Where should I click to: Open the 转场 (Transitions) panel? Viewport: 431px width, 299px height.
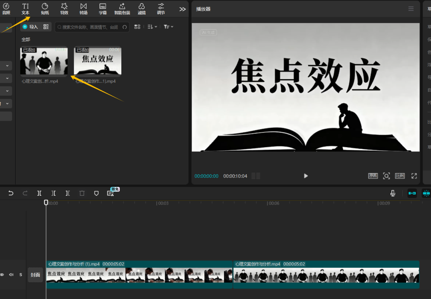[83, 8]
